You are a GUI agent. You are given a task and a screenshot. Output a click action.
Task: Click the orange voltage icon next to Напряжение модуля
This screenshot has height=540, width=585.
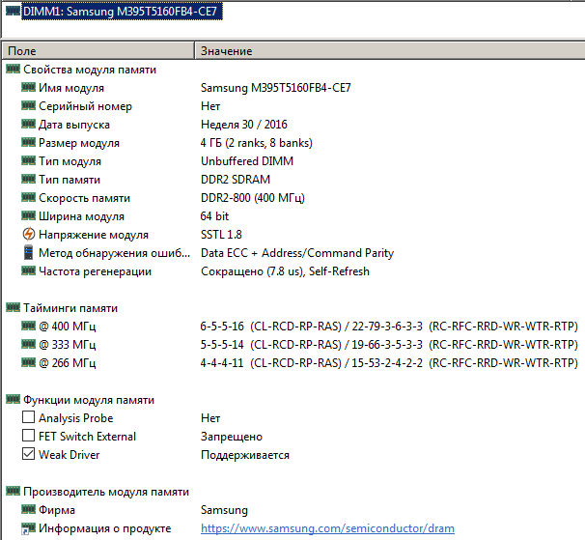pyautogui.click(x=28, y=235)
